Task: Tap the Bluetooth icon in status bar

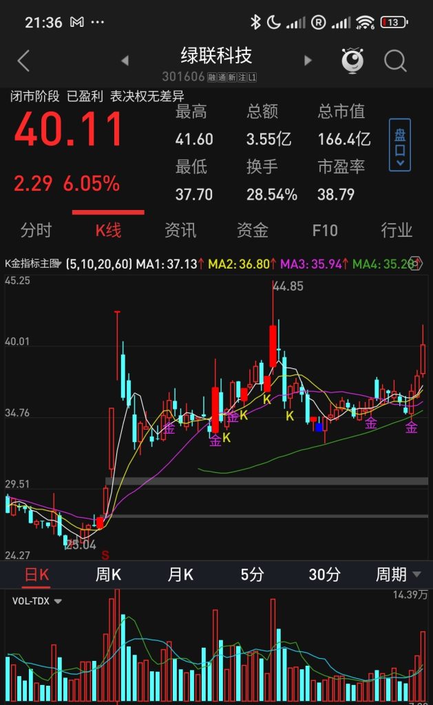Action: [255, 21]
